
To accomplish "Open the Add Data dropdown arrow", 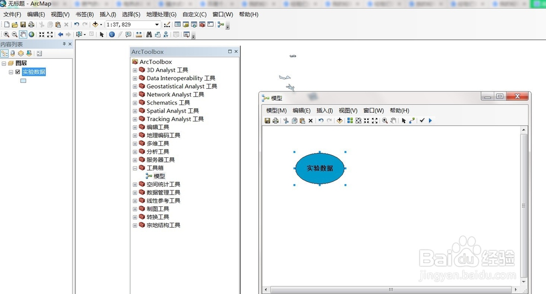I will tap(101, 24).
